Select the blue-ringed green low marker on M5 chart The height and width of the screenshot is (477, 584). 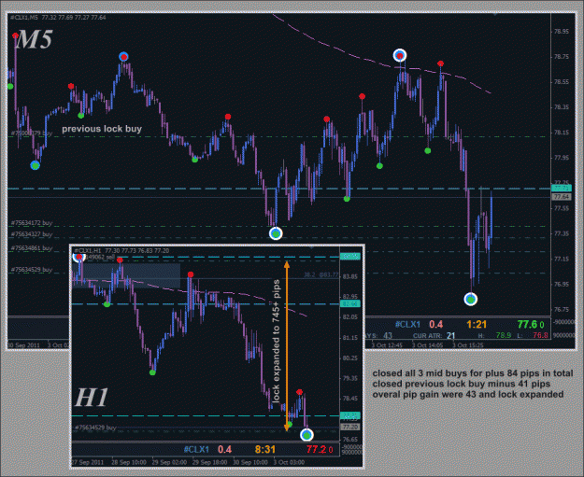35,165
